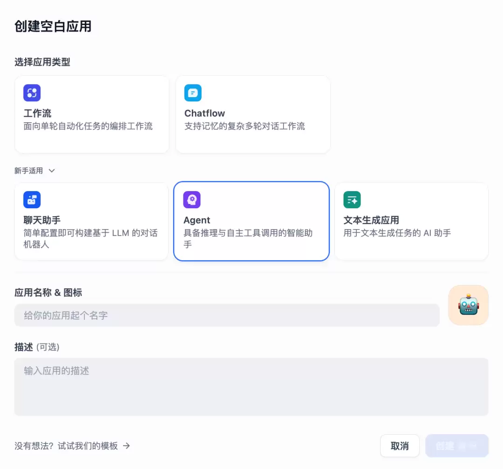Choose the 聊天助手 app type card
Viewport: 503px width, 469px height.
tap(91, 221)
